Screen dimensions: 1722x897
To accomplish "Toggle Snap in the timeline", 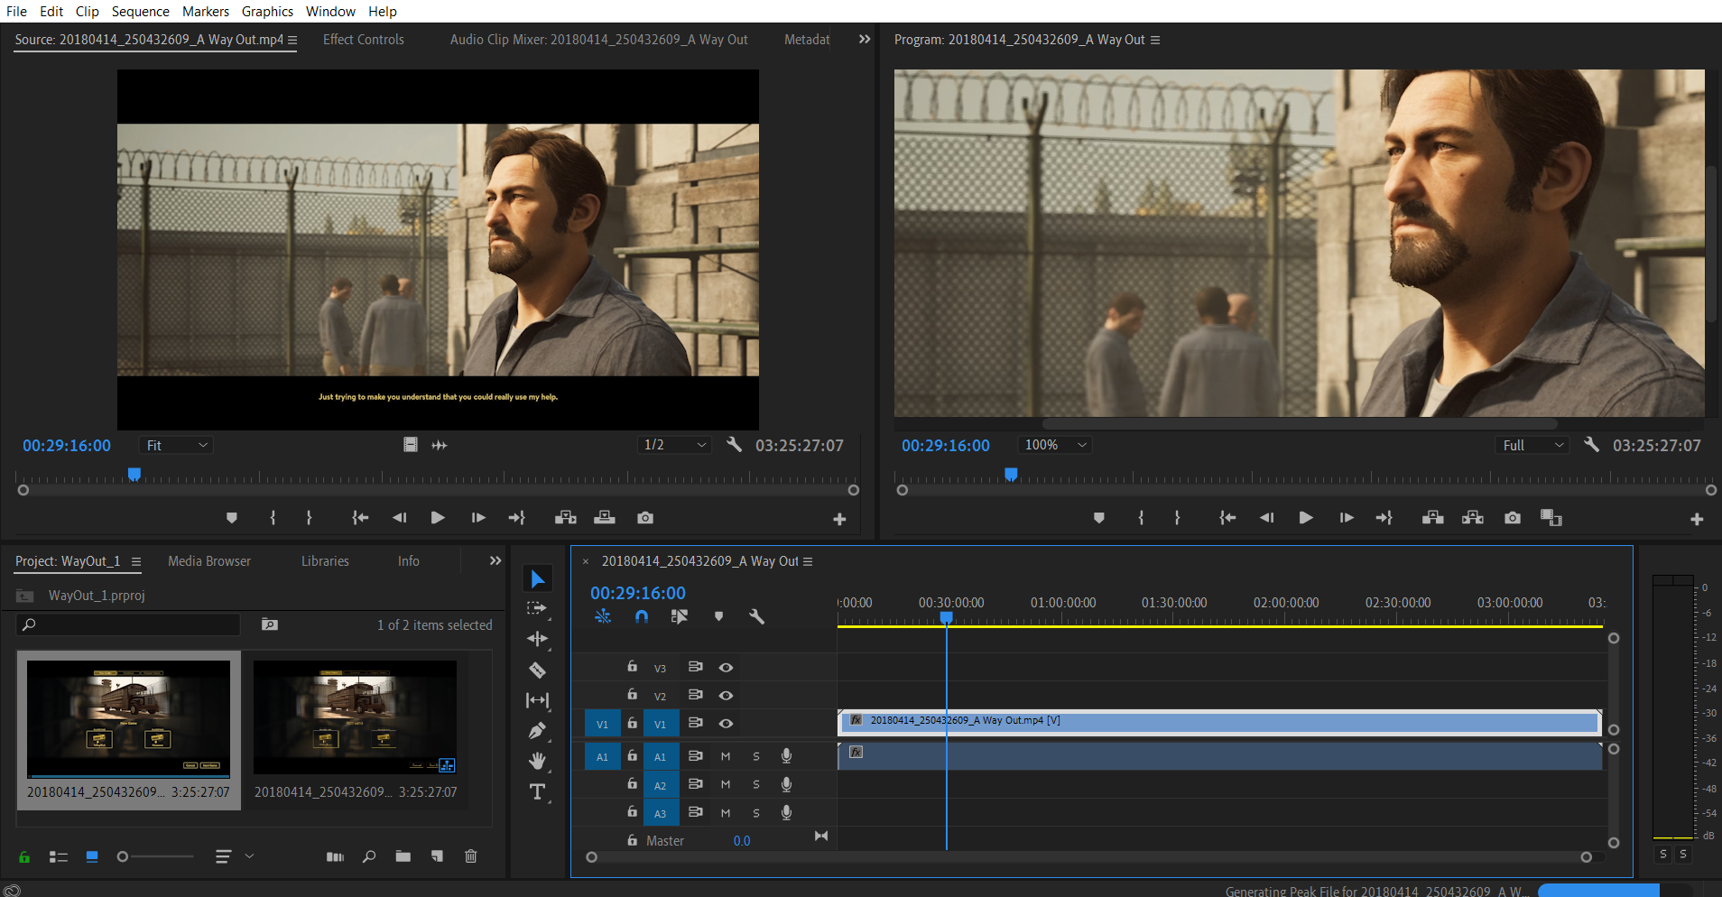I will (642, 616).
